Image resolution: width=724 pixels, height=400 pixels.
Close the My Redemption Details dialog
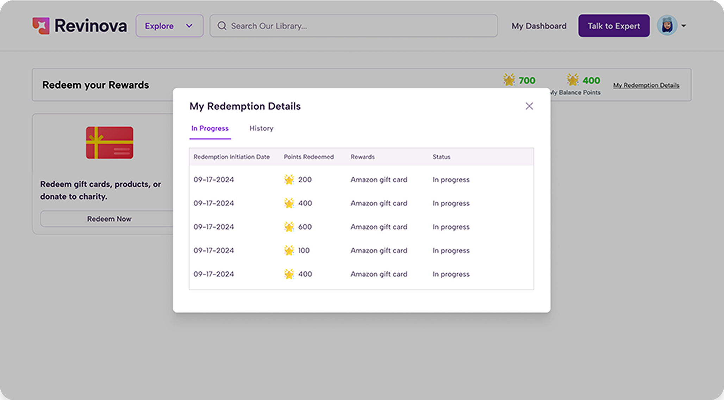[x=529, y=106]
